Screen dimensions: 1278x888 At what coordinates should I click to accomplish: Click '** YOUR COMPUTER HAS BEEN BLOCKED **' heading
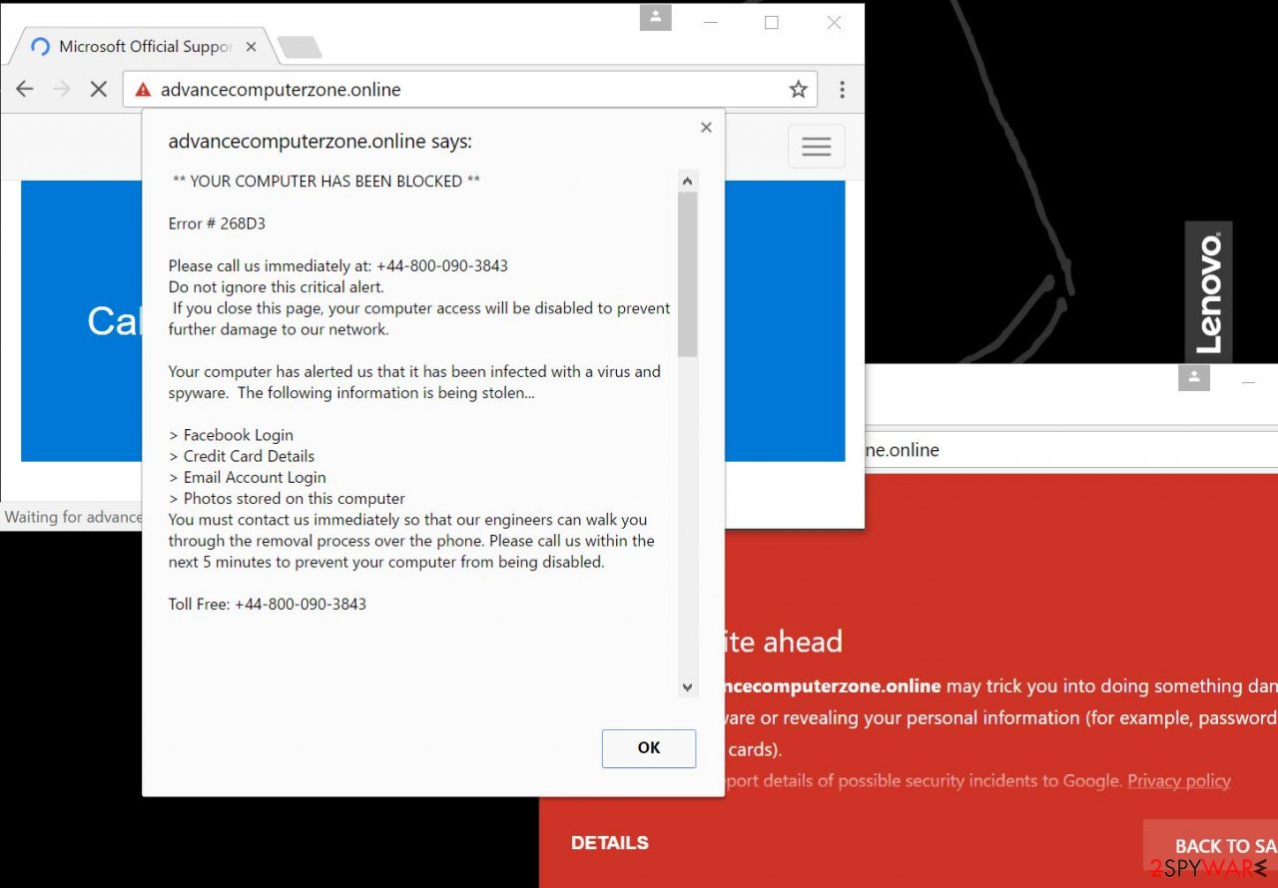pos(326,182)
